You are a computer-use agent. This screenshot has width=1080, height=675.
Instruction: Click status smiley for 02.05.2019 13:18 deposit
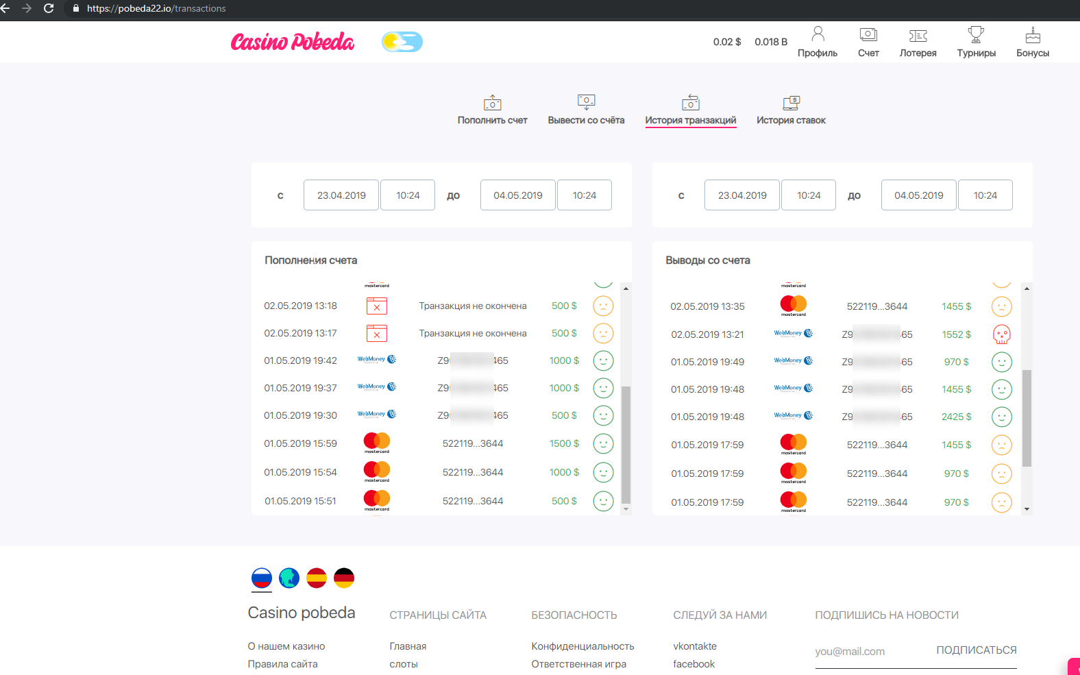point(603,306)
